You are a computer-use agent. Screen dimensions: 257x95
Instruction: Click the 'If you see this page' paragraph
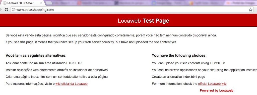click(91, 42)
